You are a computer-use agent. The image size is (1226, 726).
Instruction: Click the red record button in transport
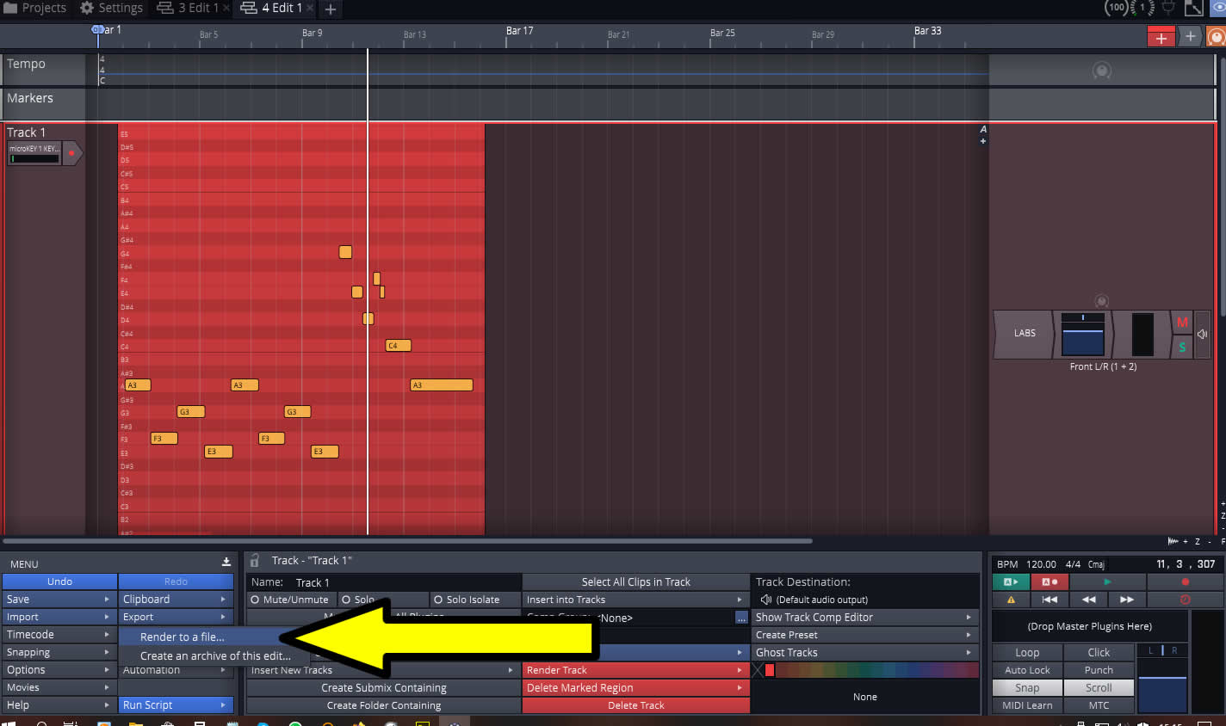[1185, 582]
